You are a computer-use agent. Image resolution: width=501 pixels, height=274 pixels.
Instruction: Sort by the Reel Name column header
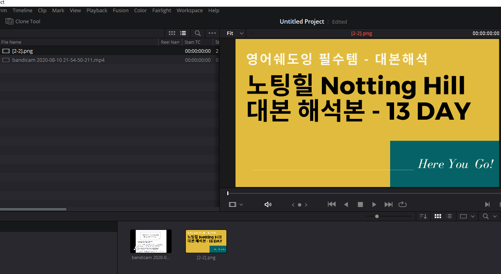point(170,42)
